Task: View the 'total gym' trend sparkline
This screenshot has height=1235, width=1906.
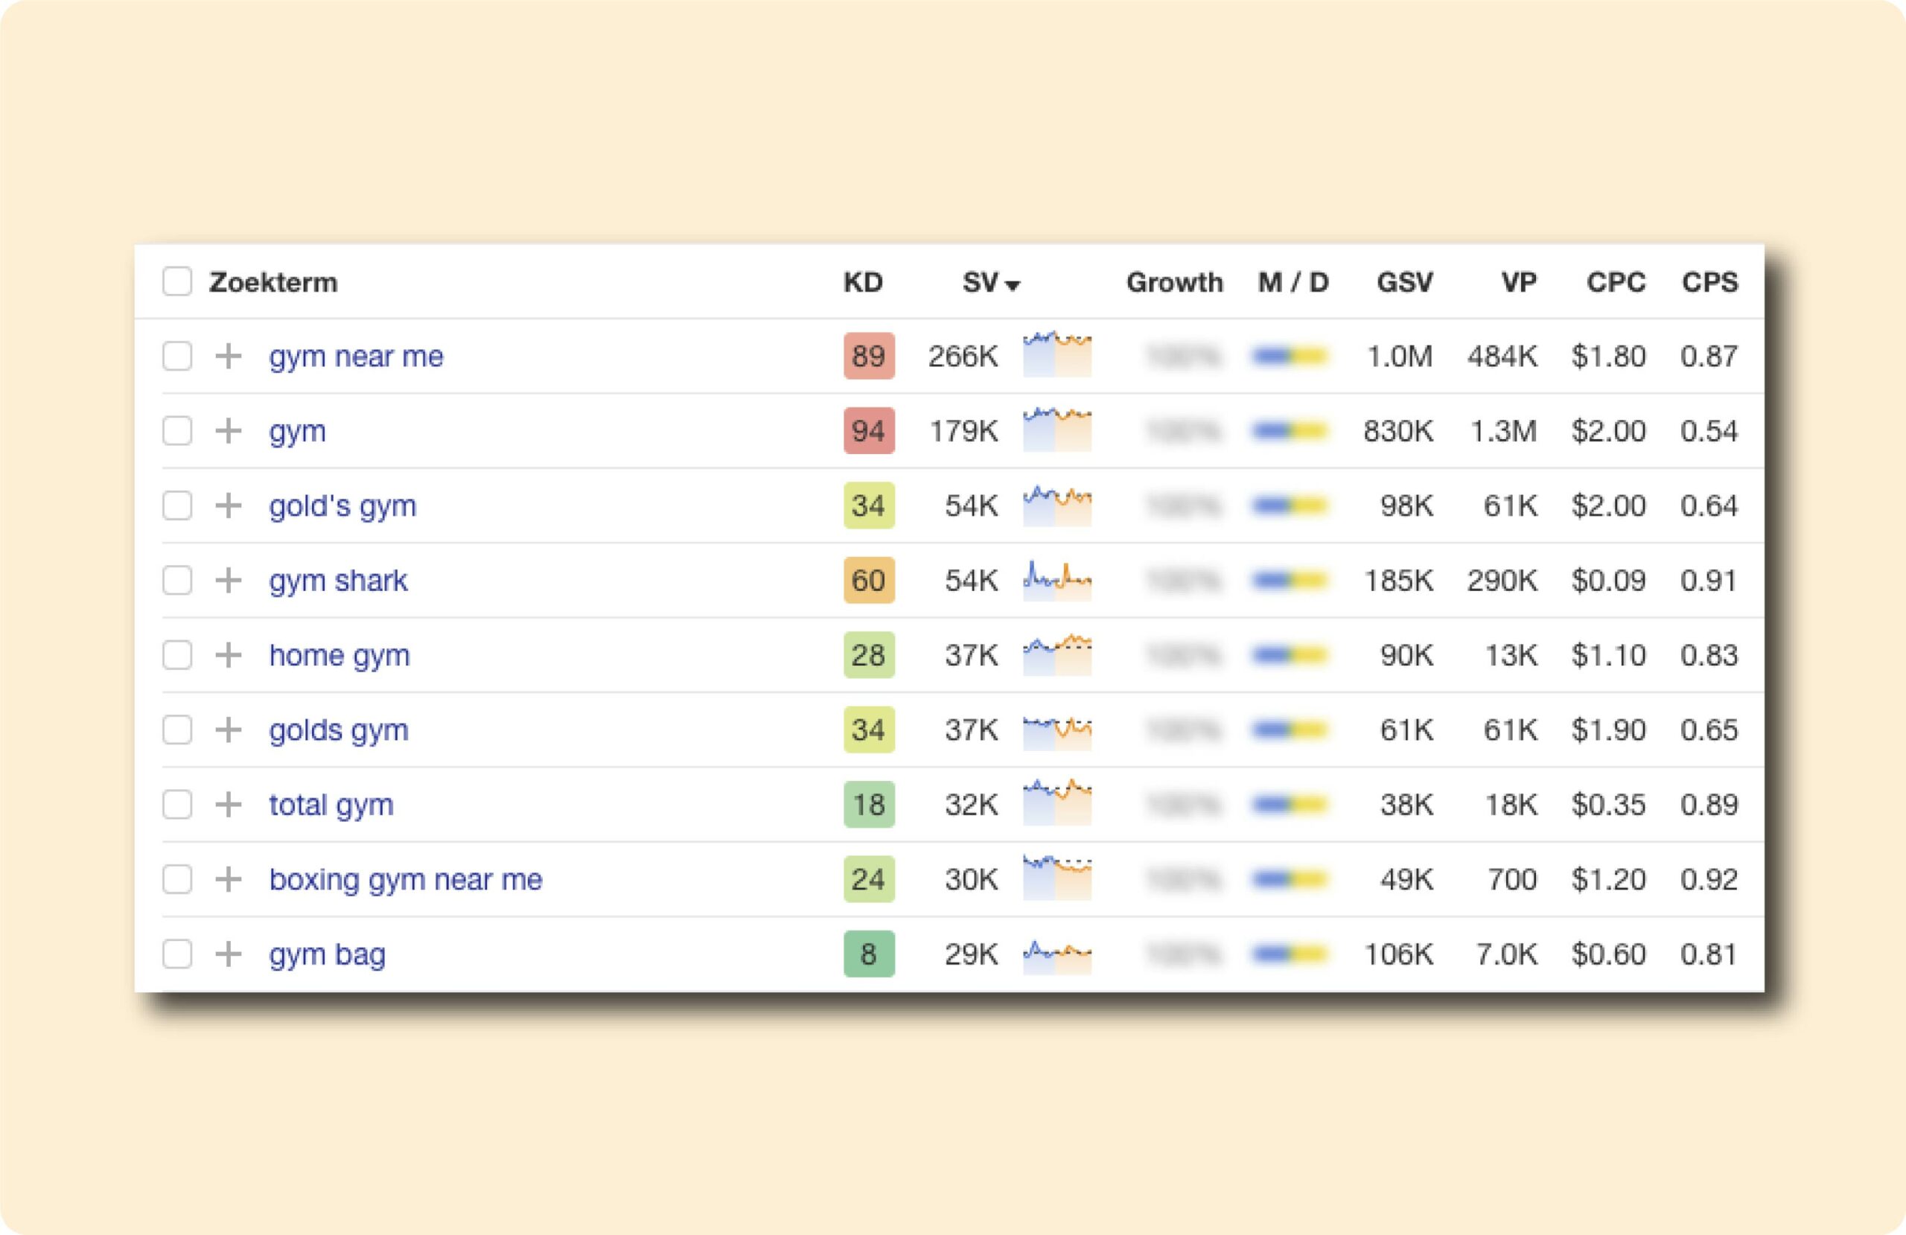Action: 1057,802
